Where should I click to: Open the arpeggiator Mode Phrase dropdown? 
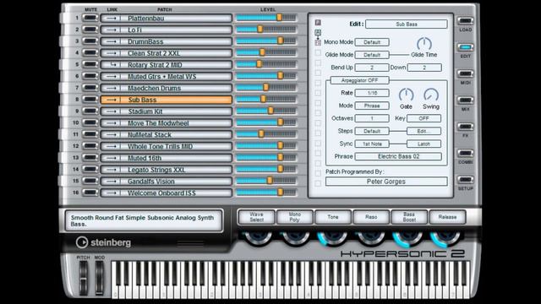tap(372, 106)
